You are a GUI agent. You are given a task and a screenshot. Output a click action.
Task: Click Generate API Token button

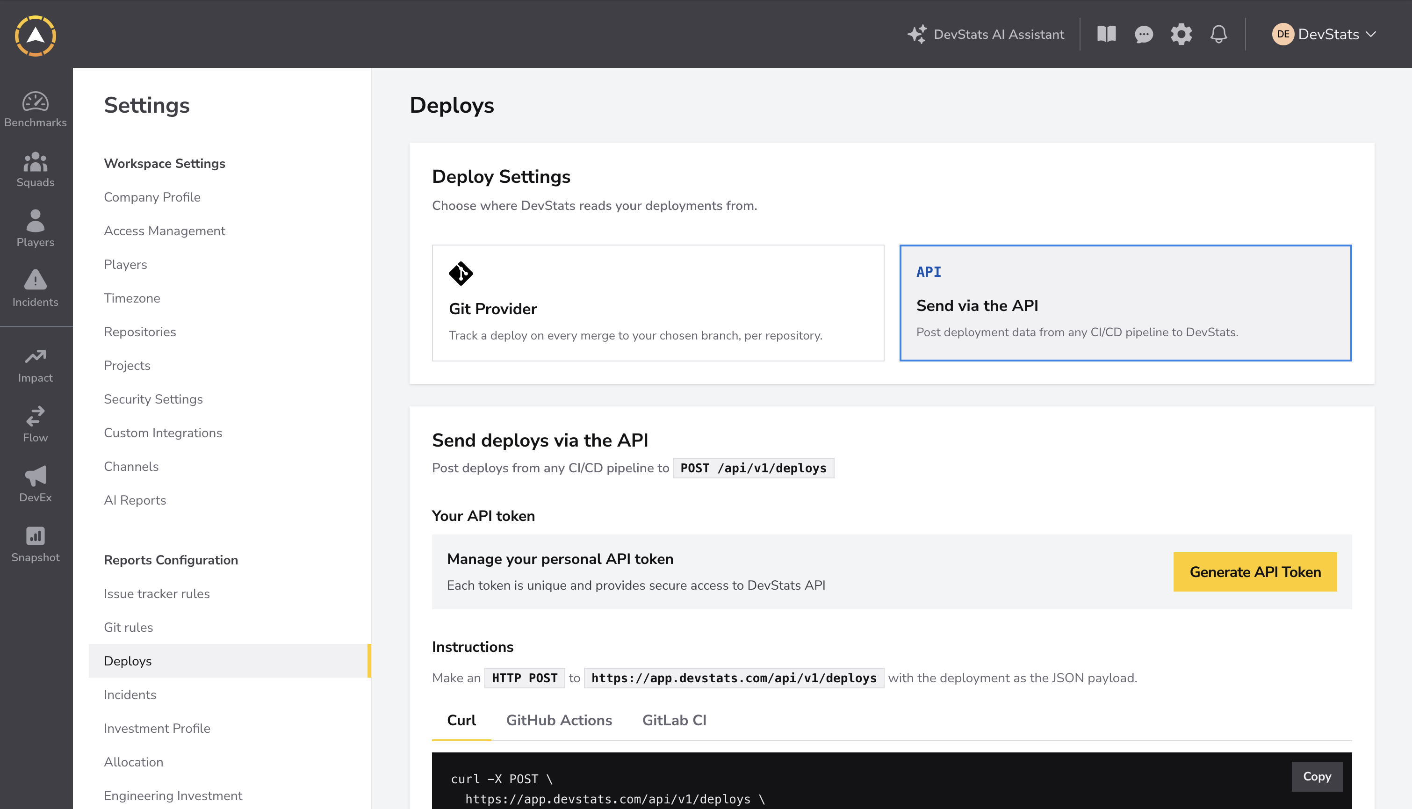click(x=1255, y=572)
